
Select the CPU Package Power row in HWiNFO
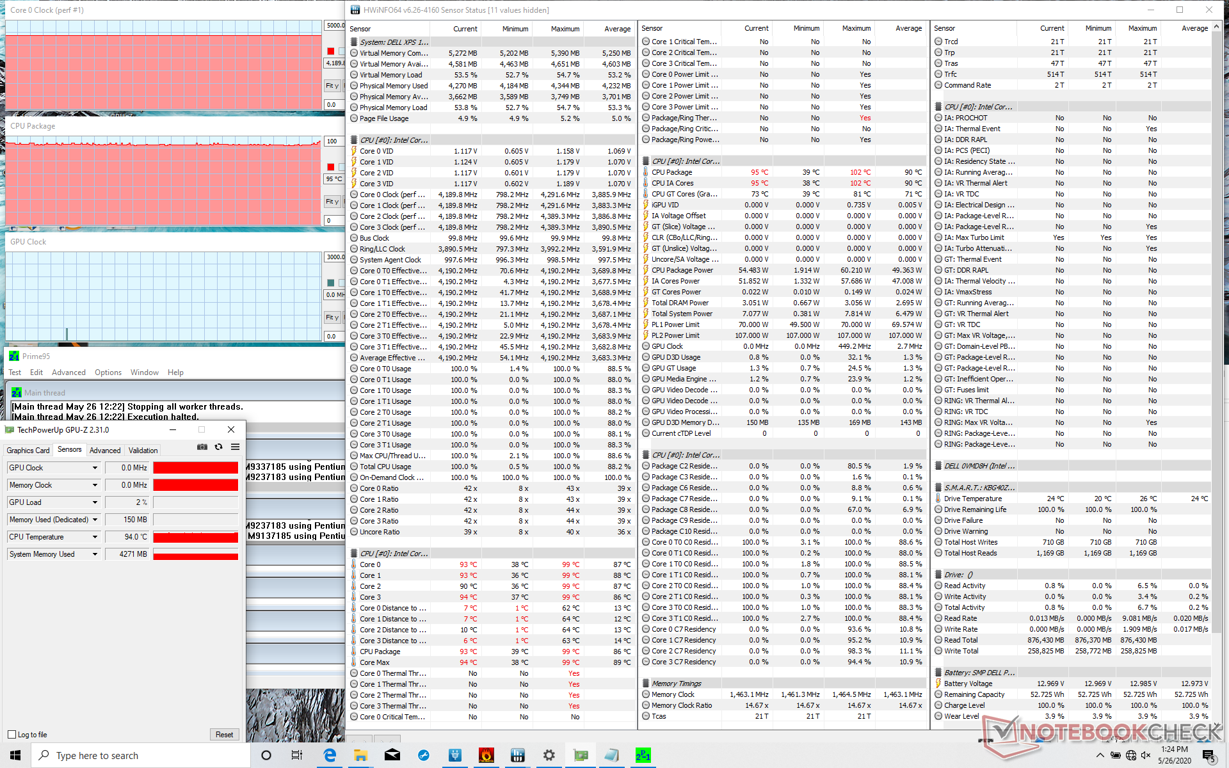coord(784,270)
